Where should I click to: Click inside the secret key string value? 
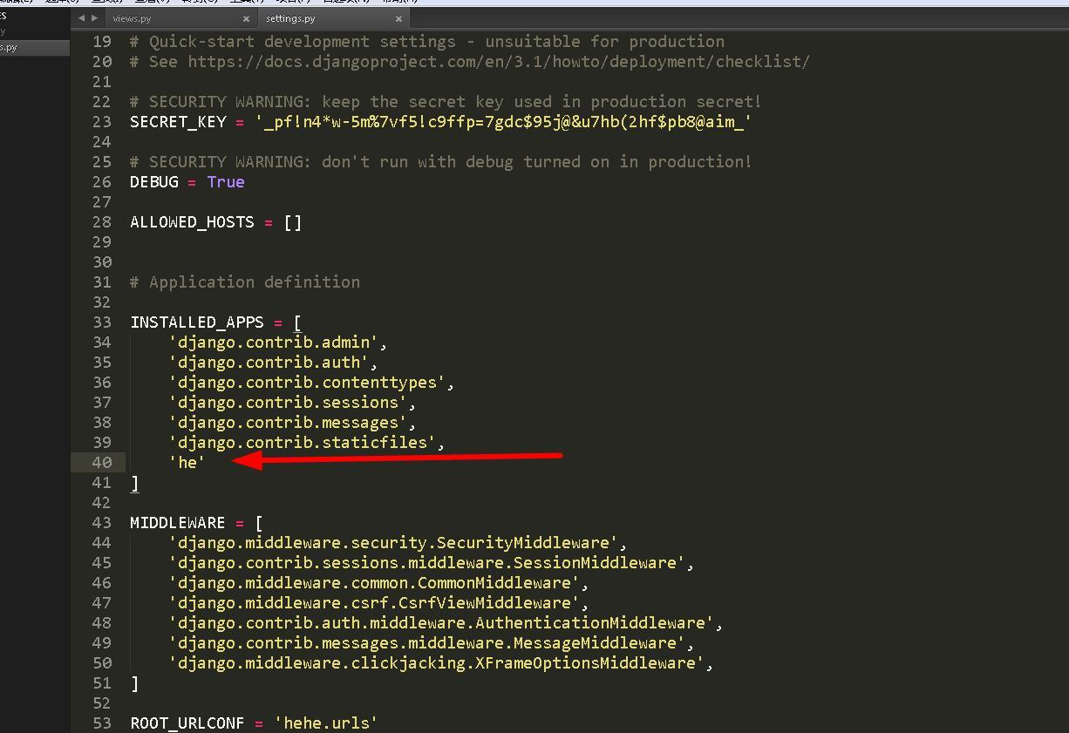pyautogui.click(x=504, y=121)
